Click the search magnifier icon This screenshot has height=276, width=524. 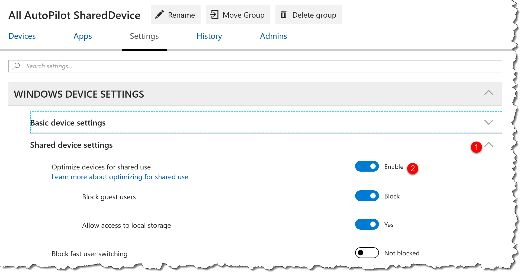pos(16,66)
